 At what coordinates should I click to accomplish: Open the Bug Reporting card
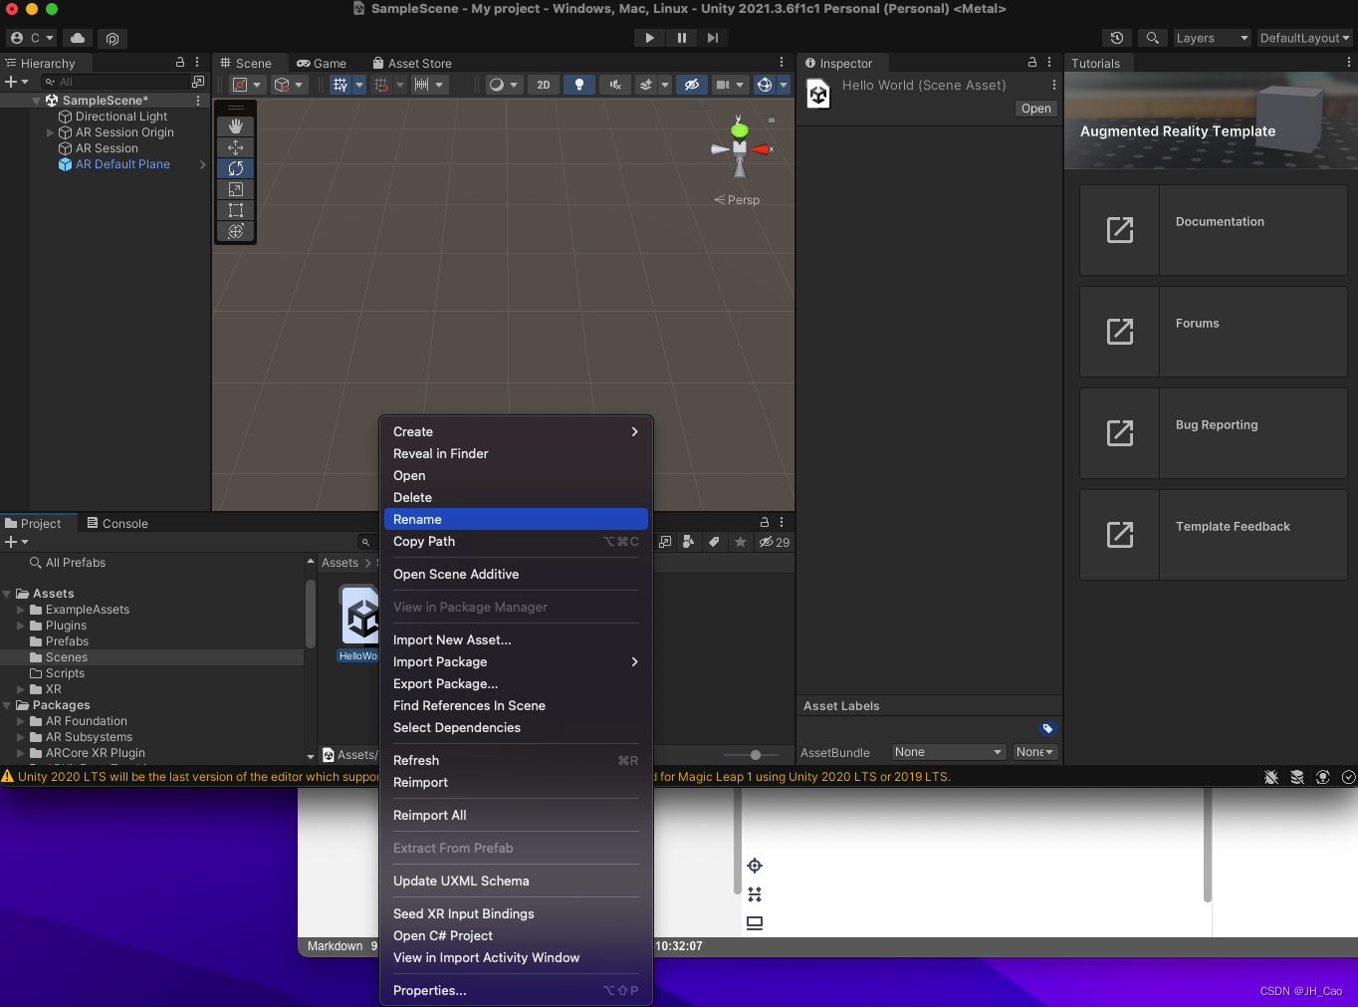pyautogui.click(x=1213, y=433)
